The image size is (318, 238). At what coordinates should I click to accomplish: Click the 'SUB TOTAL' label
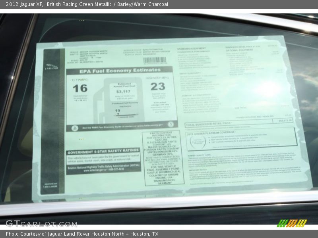tap(241, 108)
